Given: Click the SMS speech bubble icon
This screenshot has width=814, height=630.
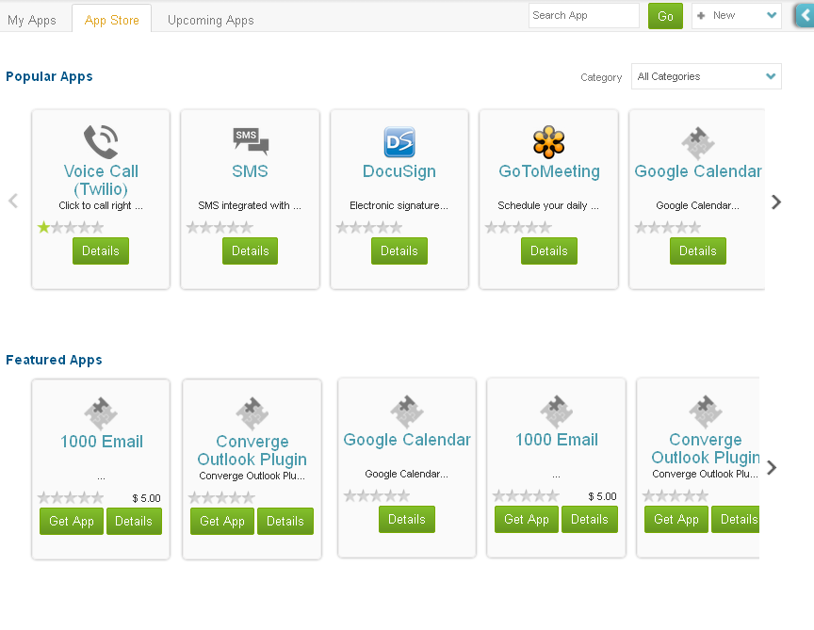Looking at the screenshot, I should pos(251,141).
